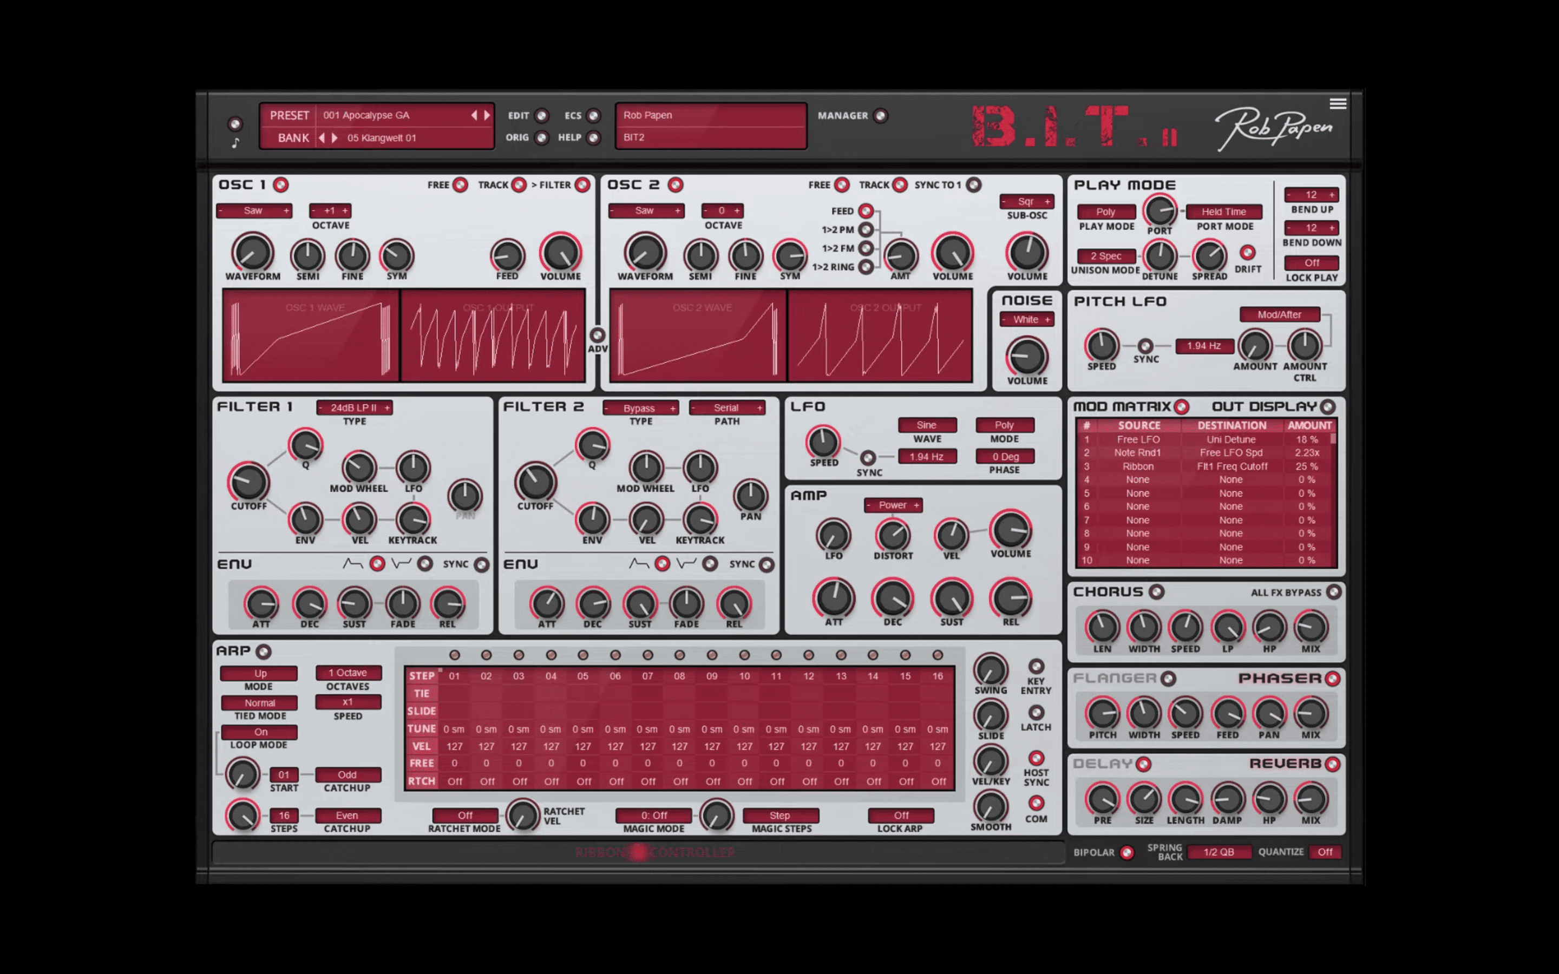Select the rising envelope shape in Filter 1
Image resolution: width=1559 pixels, height=974 pixels.
[x=377, y=564]
